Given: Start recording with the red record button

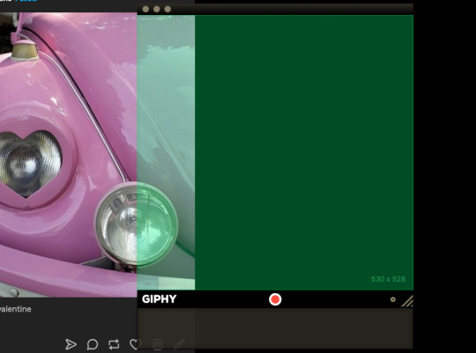Looking at the screenshot, I should click(275, 299).
